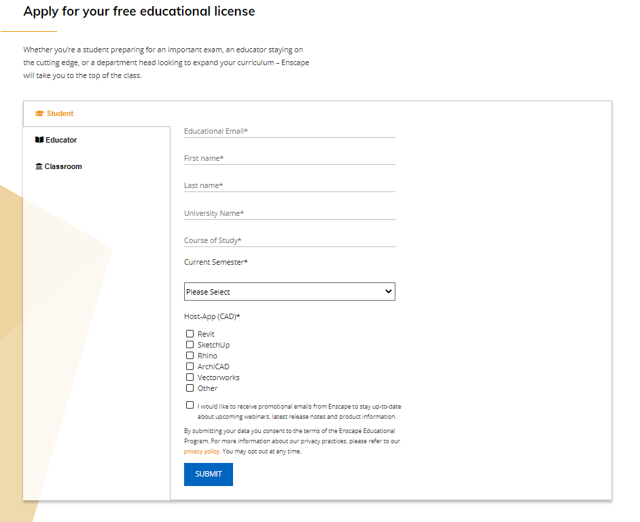Open the Classroom tab
The image size is (640, 522).
tap(63, 166)
